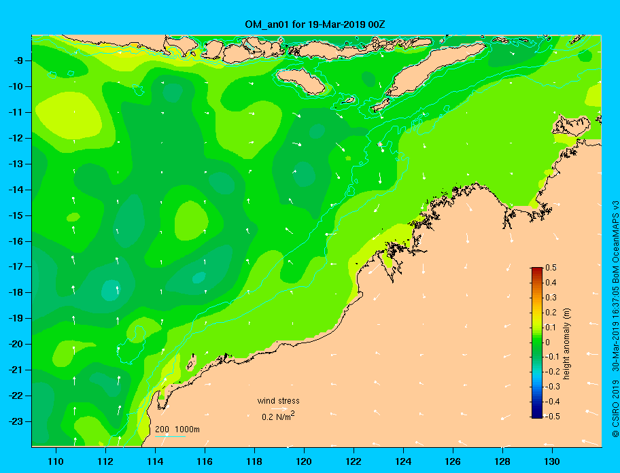Click the latitude label -19
Image resolution: width=620 pixels, height=473 pixels.
point(16,319)
